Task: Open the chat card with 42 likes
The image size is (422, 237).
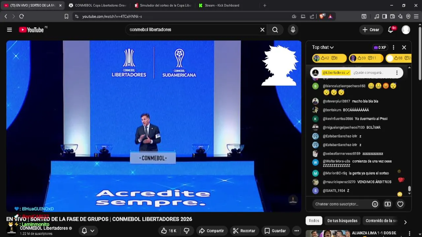Action: pos(329,58)
